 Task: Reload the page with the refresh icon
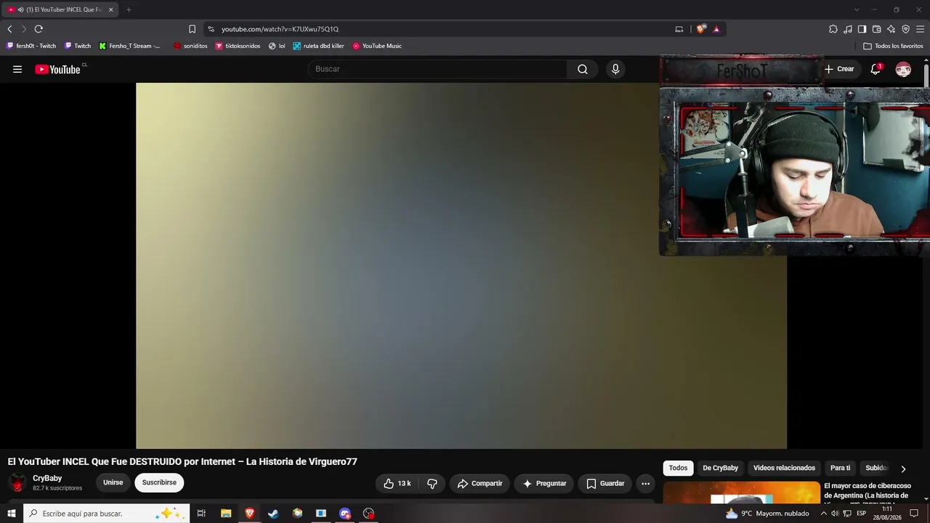click(39, 29)
